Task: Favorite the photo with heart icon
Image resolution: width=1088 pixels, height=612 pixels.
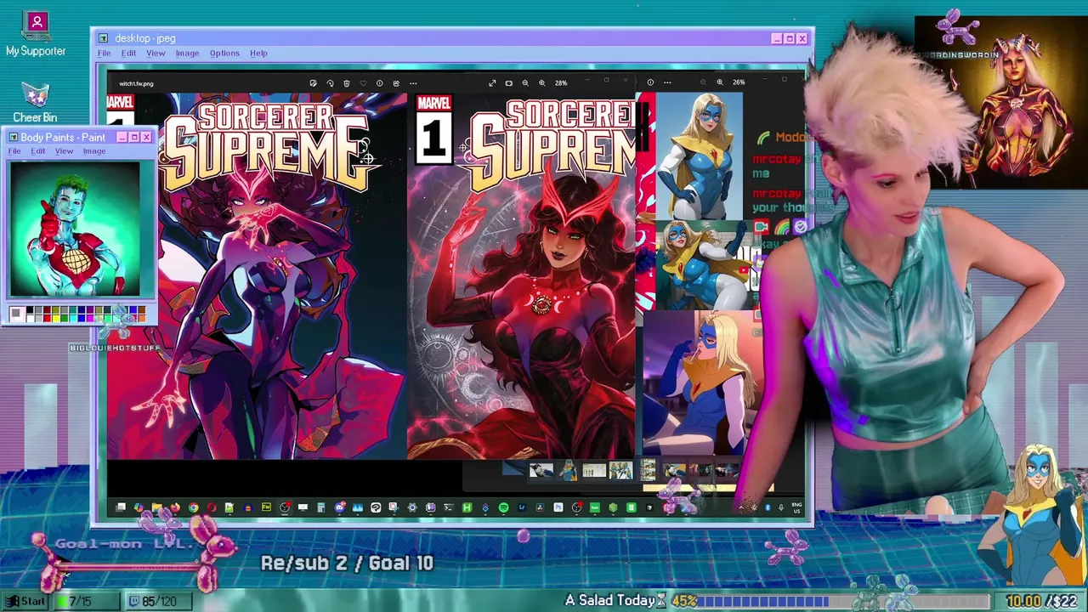Action: 363,82
